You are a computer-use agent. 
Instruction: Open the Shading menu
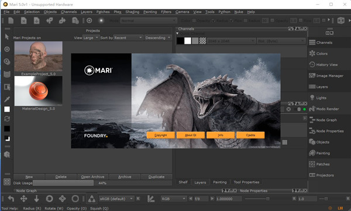pos(132,12)
